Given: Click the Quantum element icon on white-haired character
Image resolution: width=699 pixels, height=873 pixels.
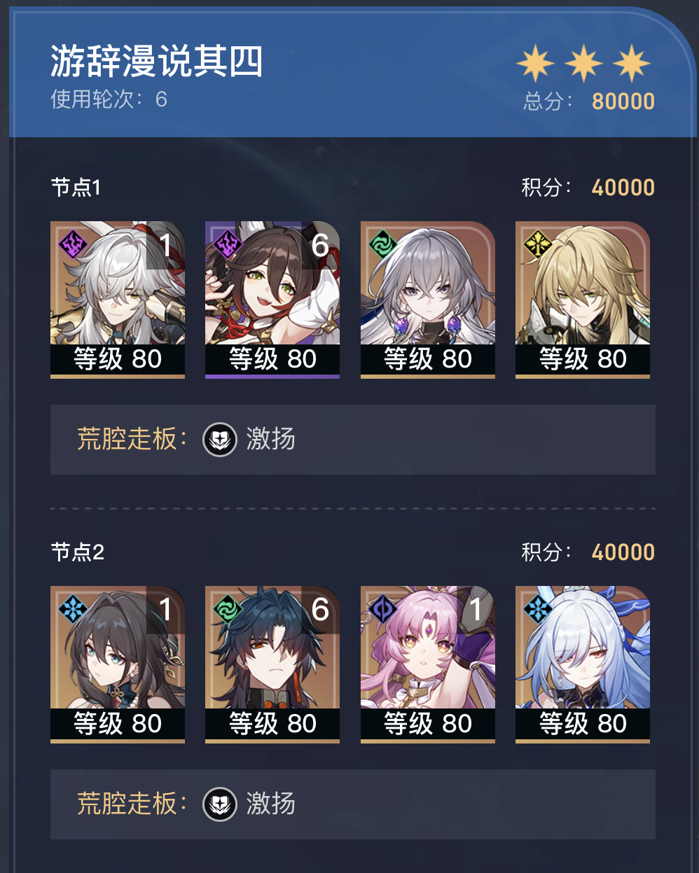Looking at the screenshot, I should click(72, 245).
